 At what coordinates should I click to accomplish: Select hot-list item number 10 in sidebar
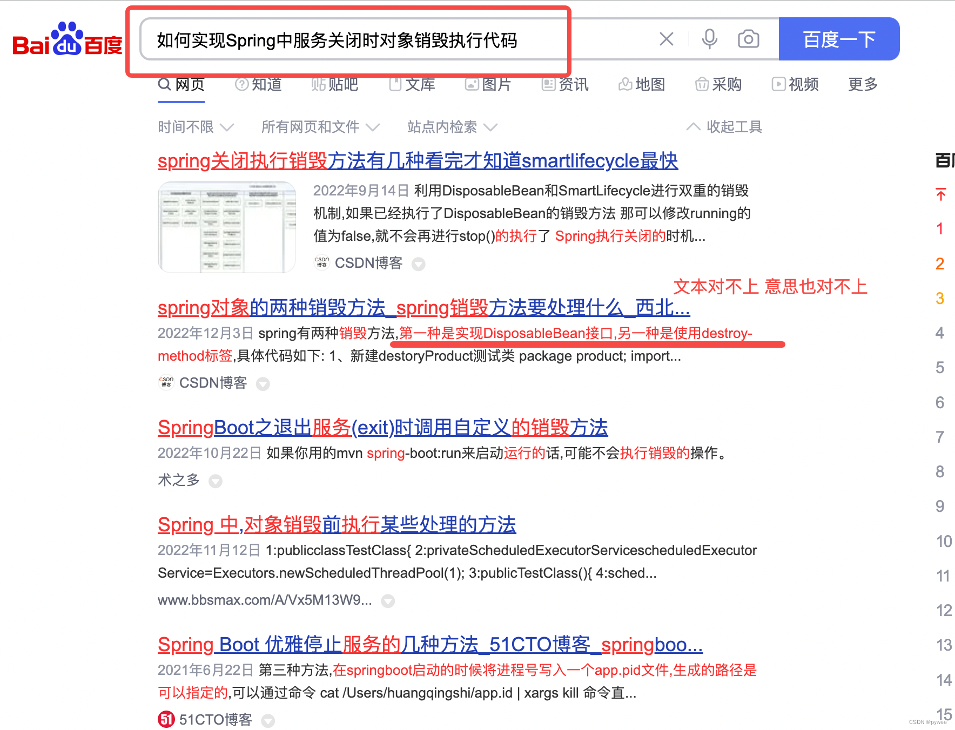(944, 541)
